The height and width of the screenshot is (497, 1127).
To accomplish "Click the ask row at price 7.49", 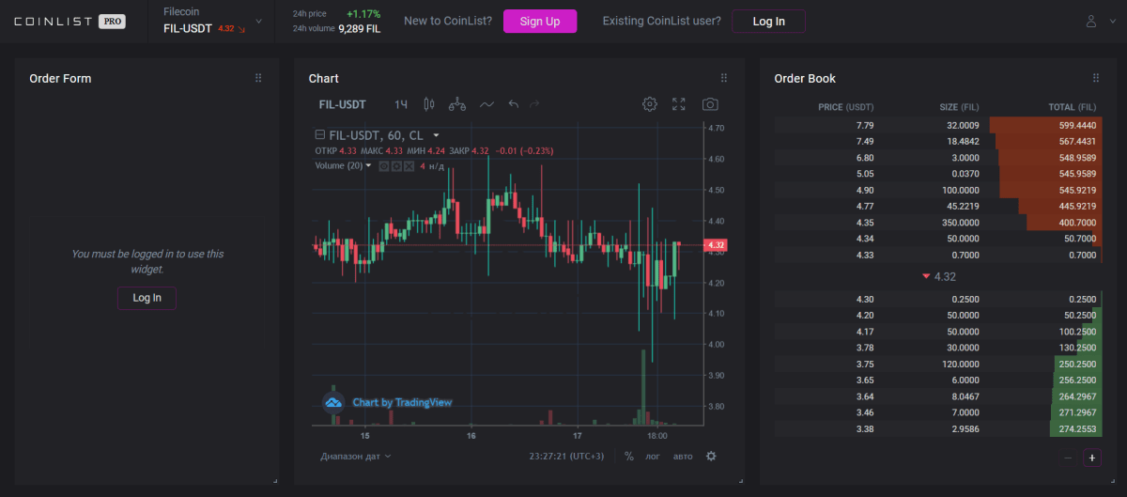I will (937, 141).
